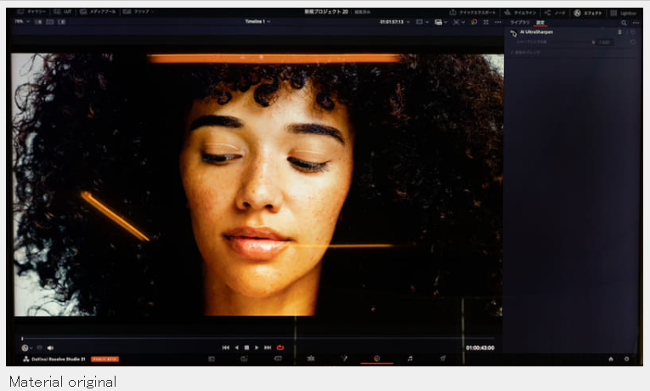650x391 pixels.
Task: Click the home project manager icon
Action: [611, 359]
